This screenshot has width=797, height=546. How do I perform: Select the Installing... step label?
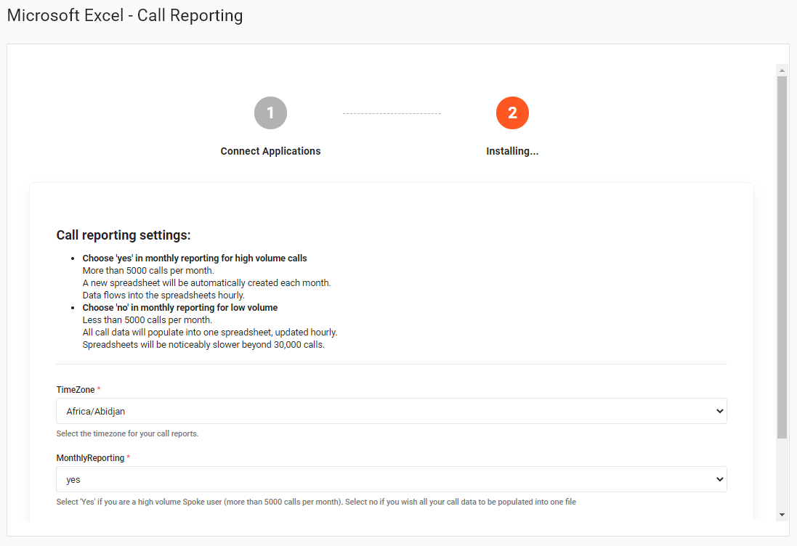click(x=512, y=151)
